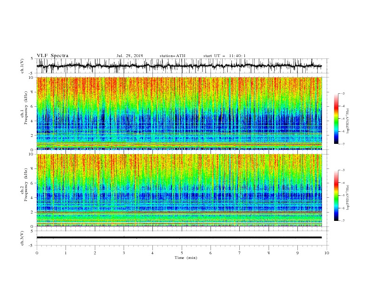The height and width of the screenshot is (284, 368).
Task: Click the ch.1 frequency tick label '10'
Action: [31, 77]
